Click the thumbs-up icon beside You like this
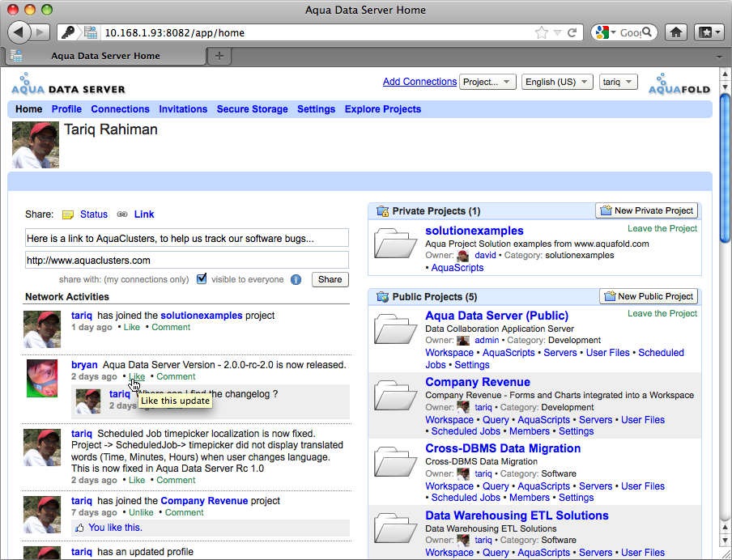The width and height of the screenshot is (732, 560). (x=80, y=528)
